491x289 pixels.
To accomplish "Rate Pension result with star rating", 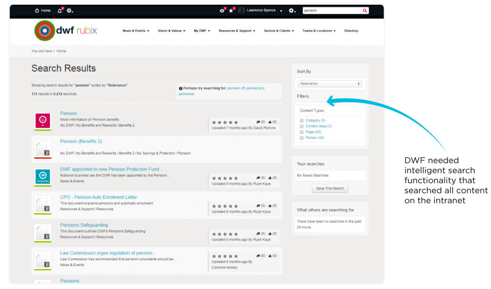I will click(x=225, y=122).
